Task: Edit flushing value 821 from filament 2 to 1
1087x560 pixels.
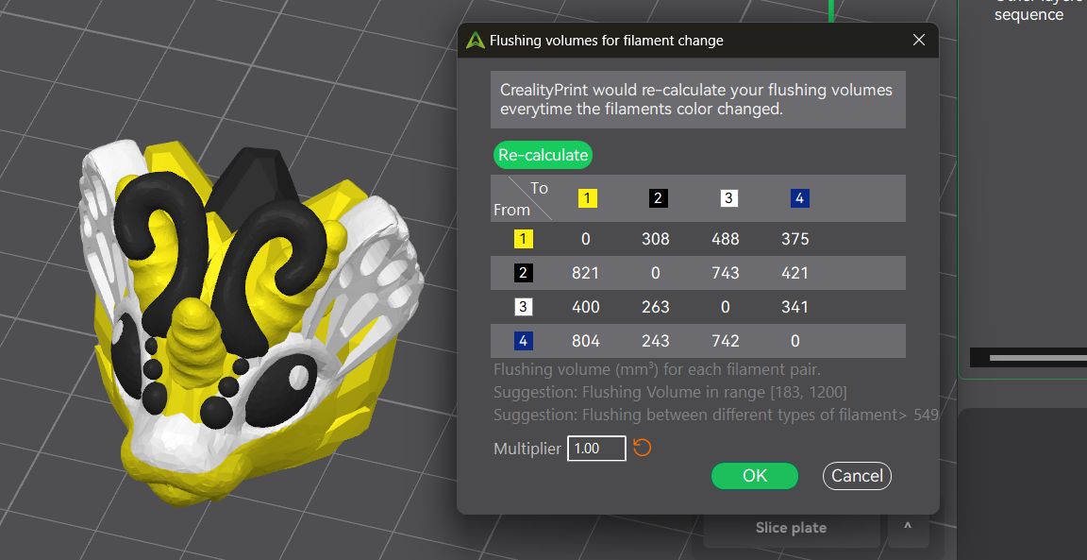Action: 585,273
